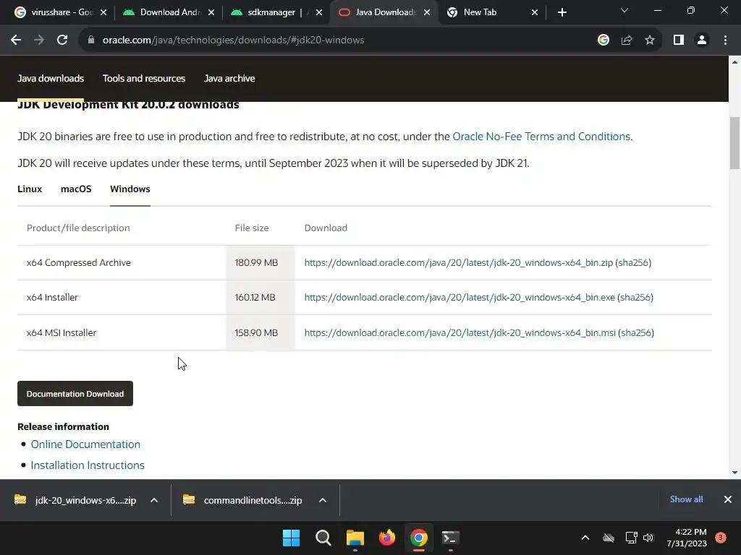Click the address bar URL field

point(331,40)
